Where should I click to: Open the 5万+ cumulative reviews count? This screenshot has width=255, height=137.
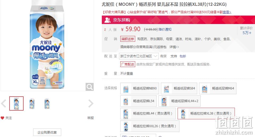click(x=247, y=33)
